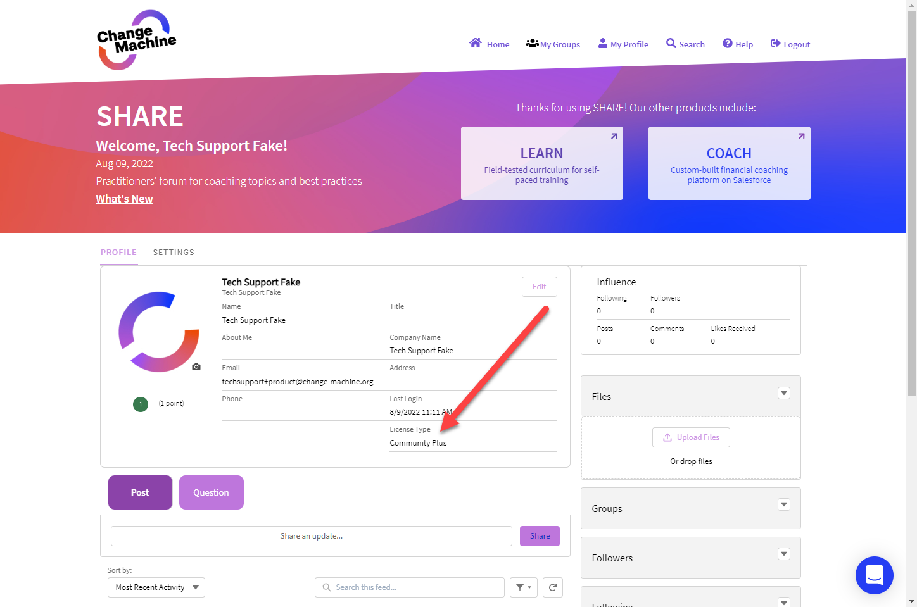
Task: Click the Logout arrow icon
Action: click(775, 43)
